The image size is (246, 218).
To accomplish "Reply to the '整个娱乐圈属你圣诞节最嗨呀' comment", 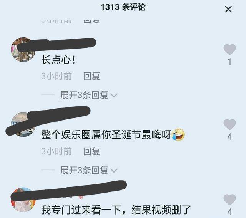I will click(x=91, y=151).
